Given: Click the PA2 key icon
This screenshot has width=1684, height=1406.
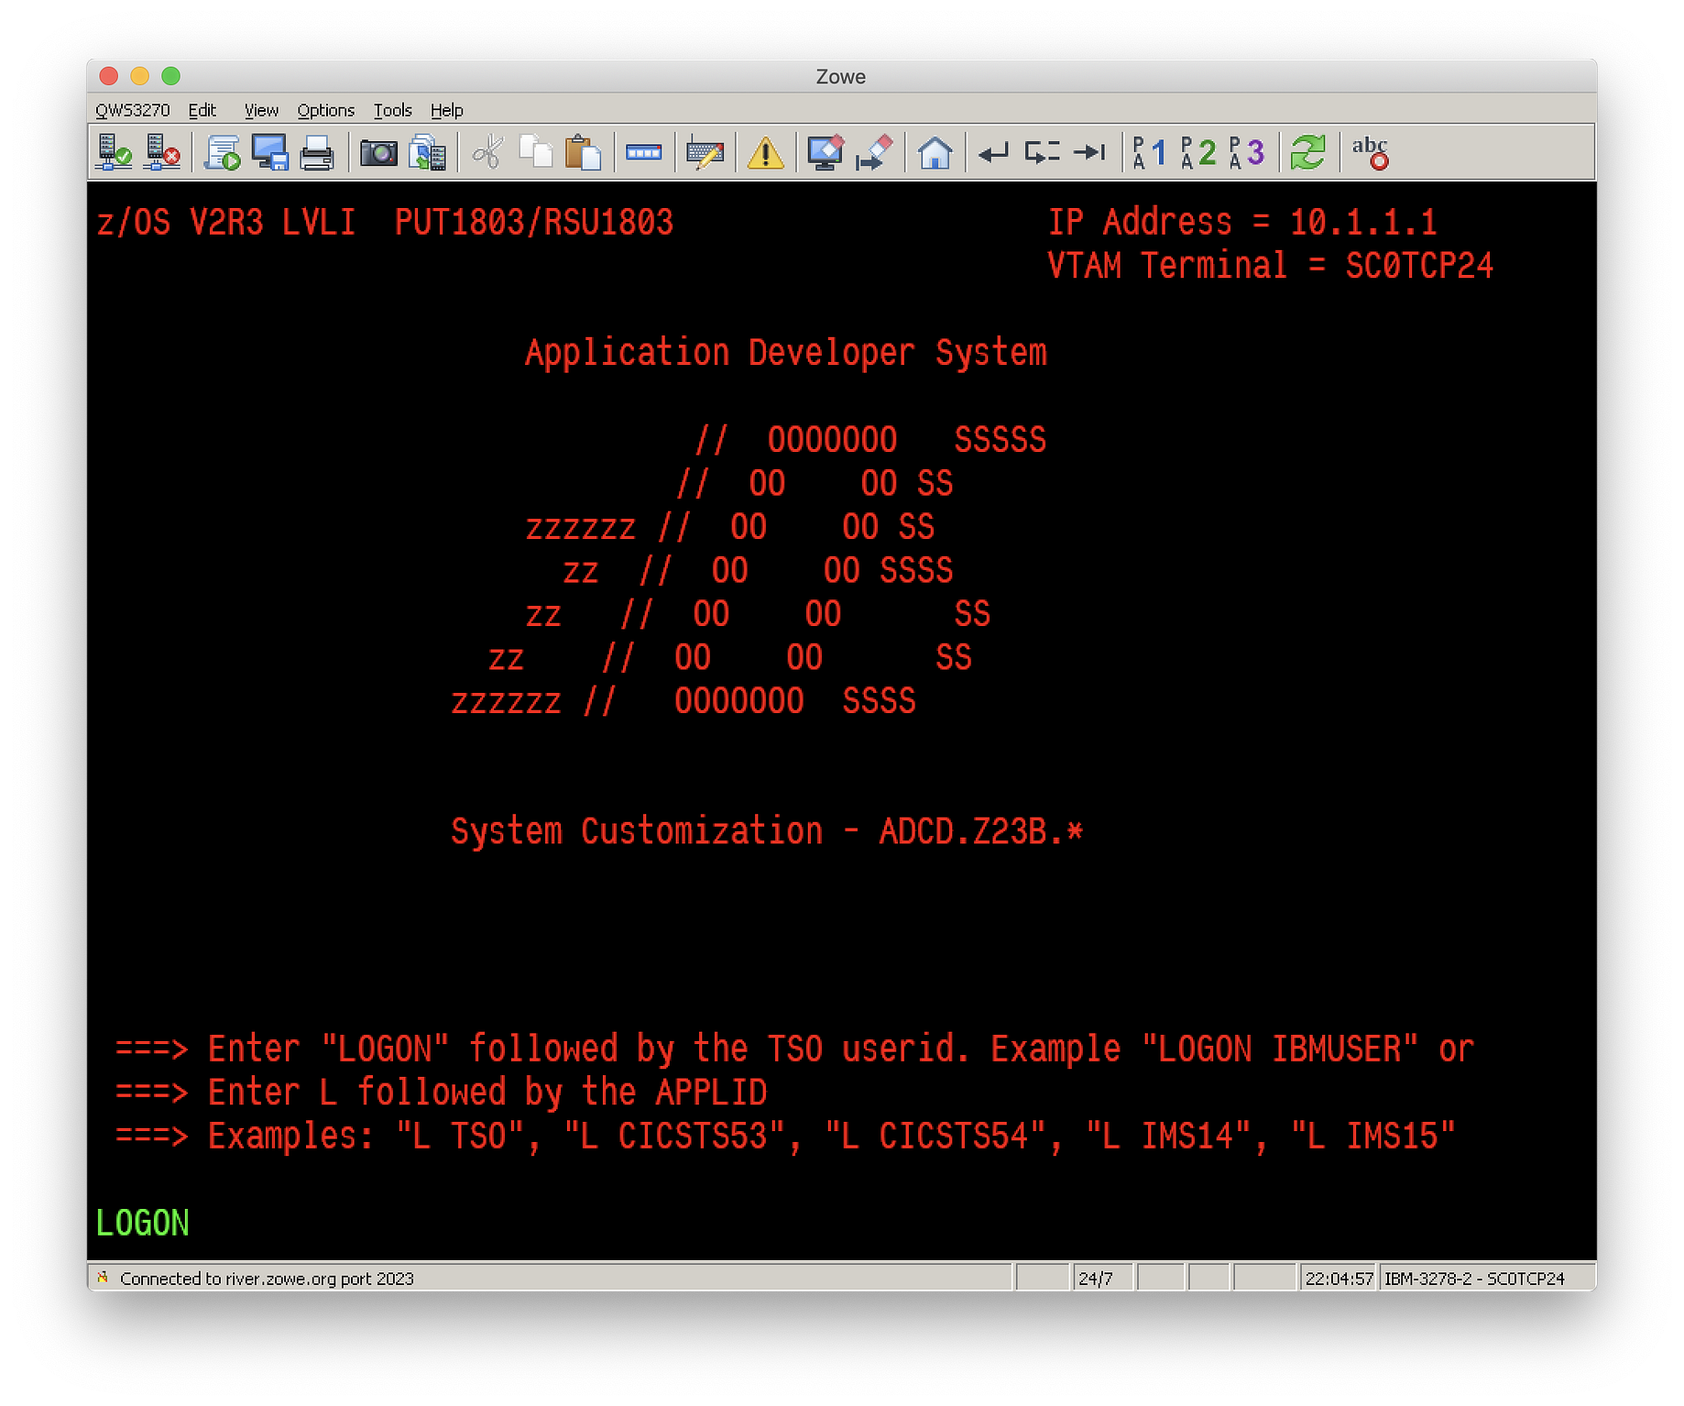Looking at the screenshot, I should tap(1198, 152).
